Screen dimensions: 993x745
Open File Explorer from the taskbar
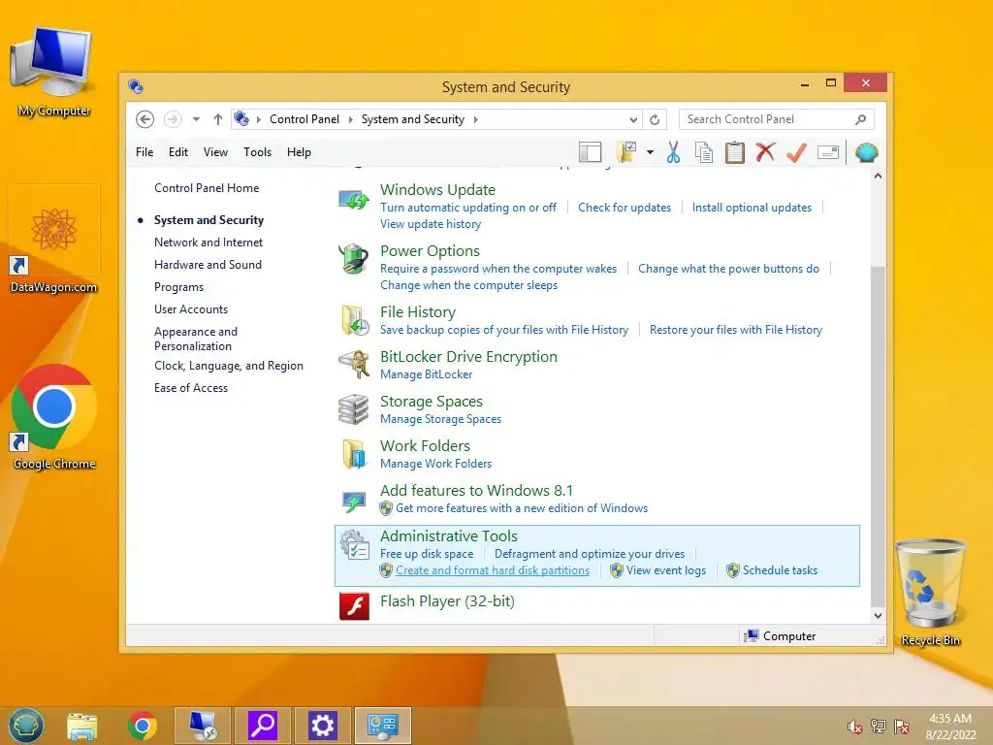pos(82,726)
